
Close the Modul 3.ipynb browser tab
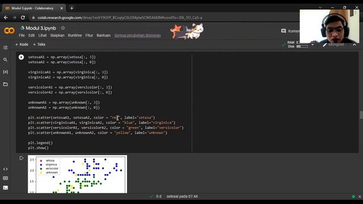coord(62,8)
